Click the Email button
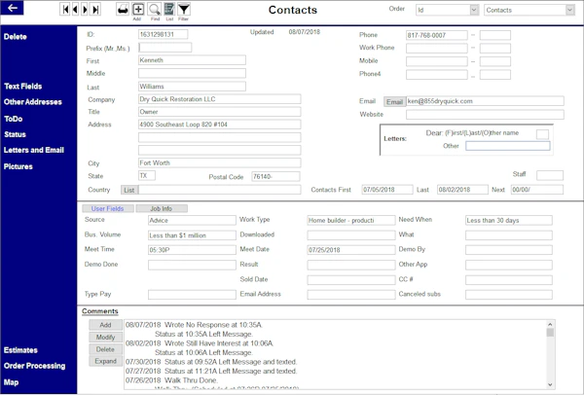This screenshot has height=395, width=584. pos(394,101)
